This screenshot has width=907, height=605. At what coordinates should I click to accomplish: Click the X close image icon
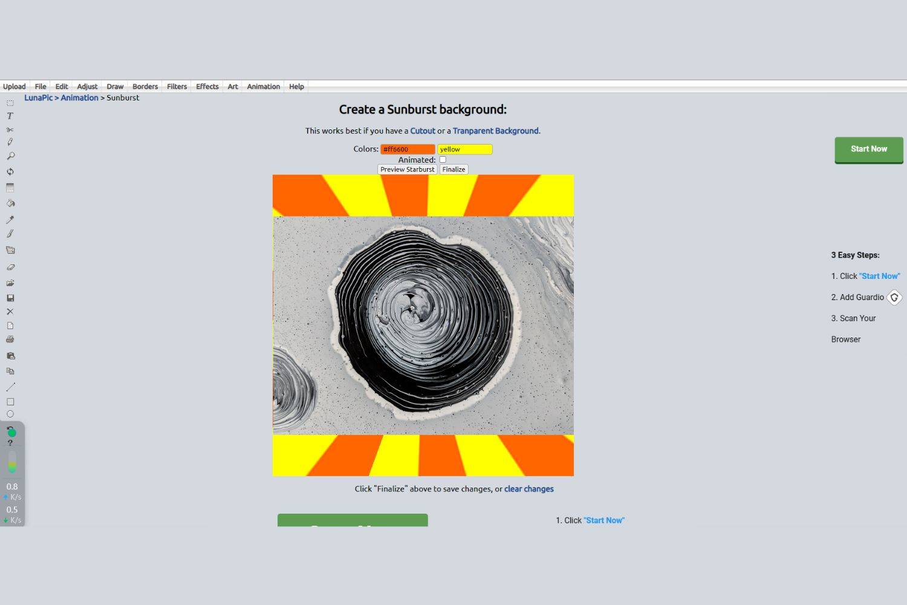click(x=10, y=312)
